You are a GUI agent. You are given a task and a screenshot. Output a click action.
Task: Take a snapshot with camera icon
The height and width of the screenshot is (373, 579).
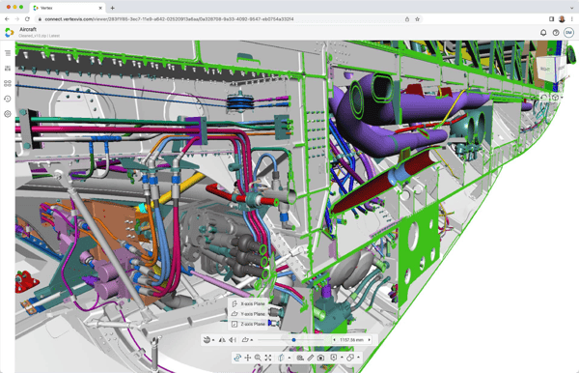(x=321, y=358)
